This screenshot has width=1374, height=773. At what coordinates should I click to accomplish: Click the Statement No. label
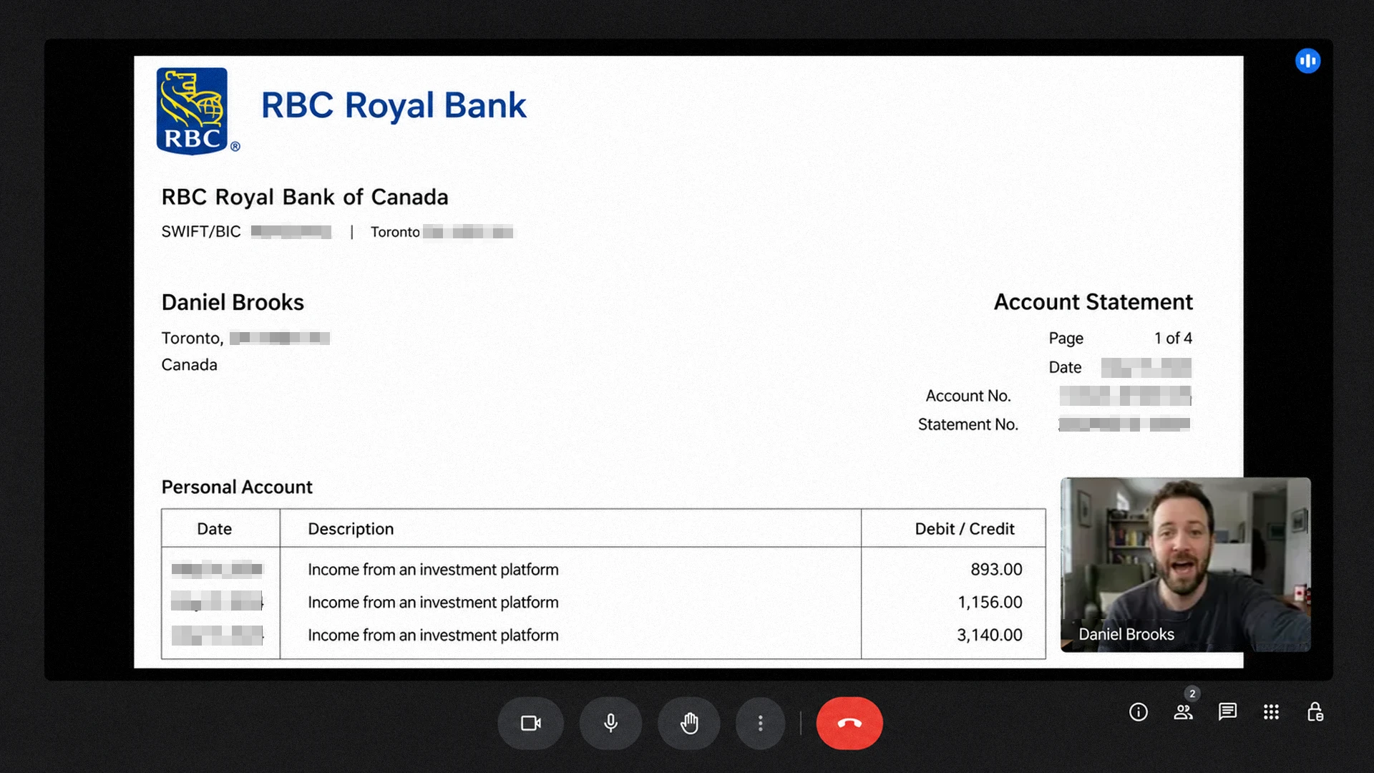(x=968, y=424)
